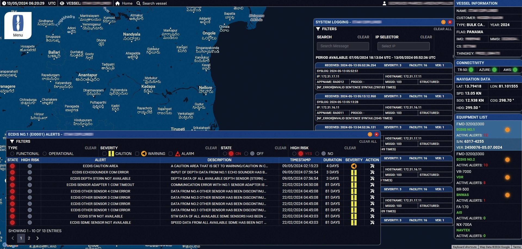
Task: Select high risk YES radio button
Action: coord(294,154)
